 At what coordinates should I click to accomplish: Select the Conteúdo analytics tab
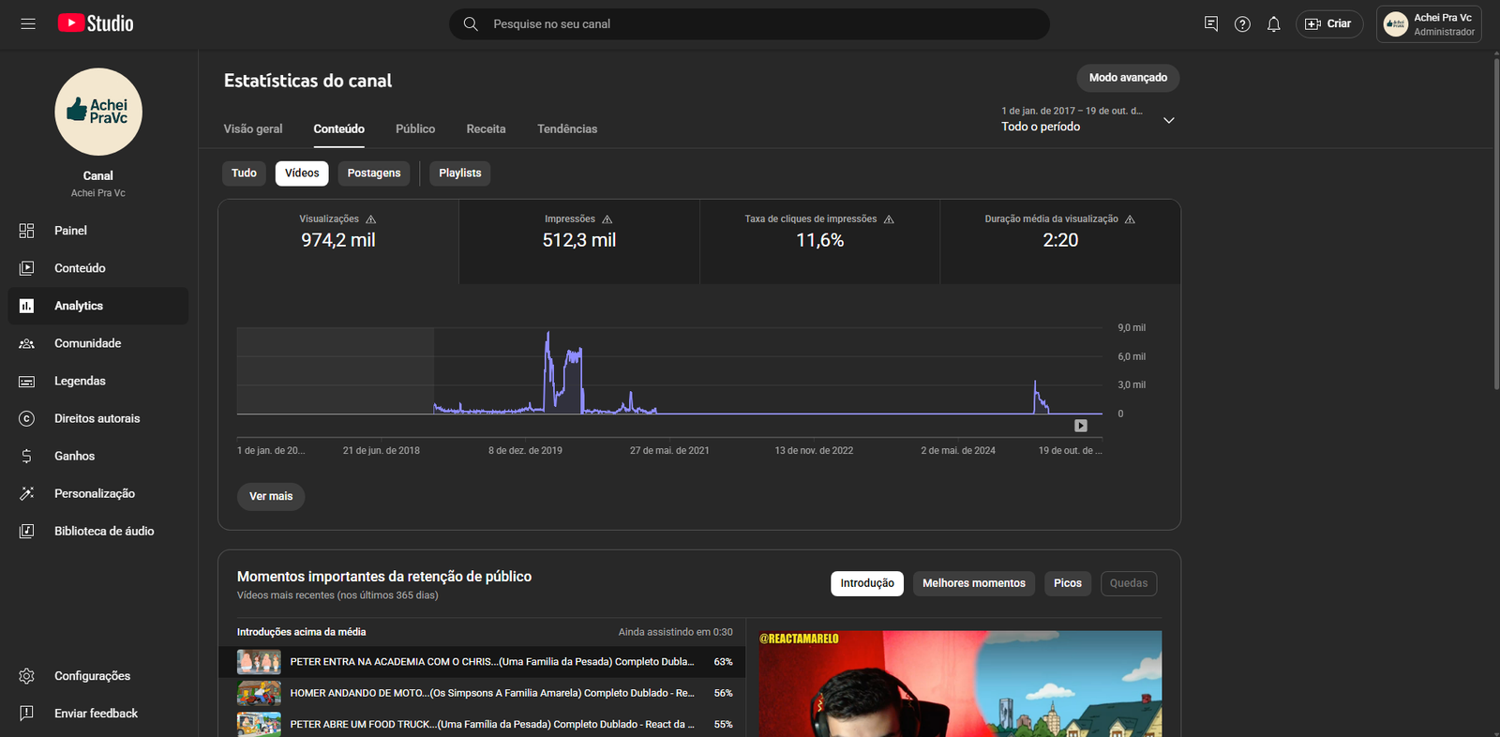pyautogui.click(x=339, y=128)
